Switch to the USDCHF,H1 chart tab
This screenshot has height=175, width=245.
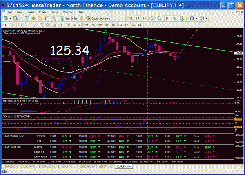pos(68,166)
